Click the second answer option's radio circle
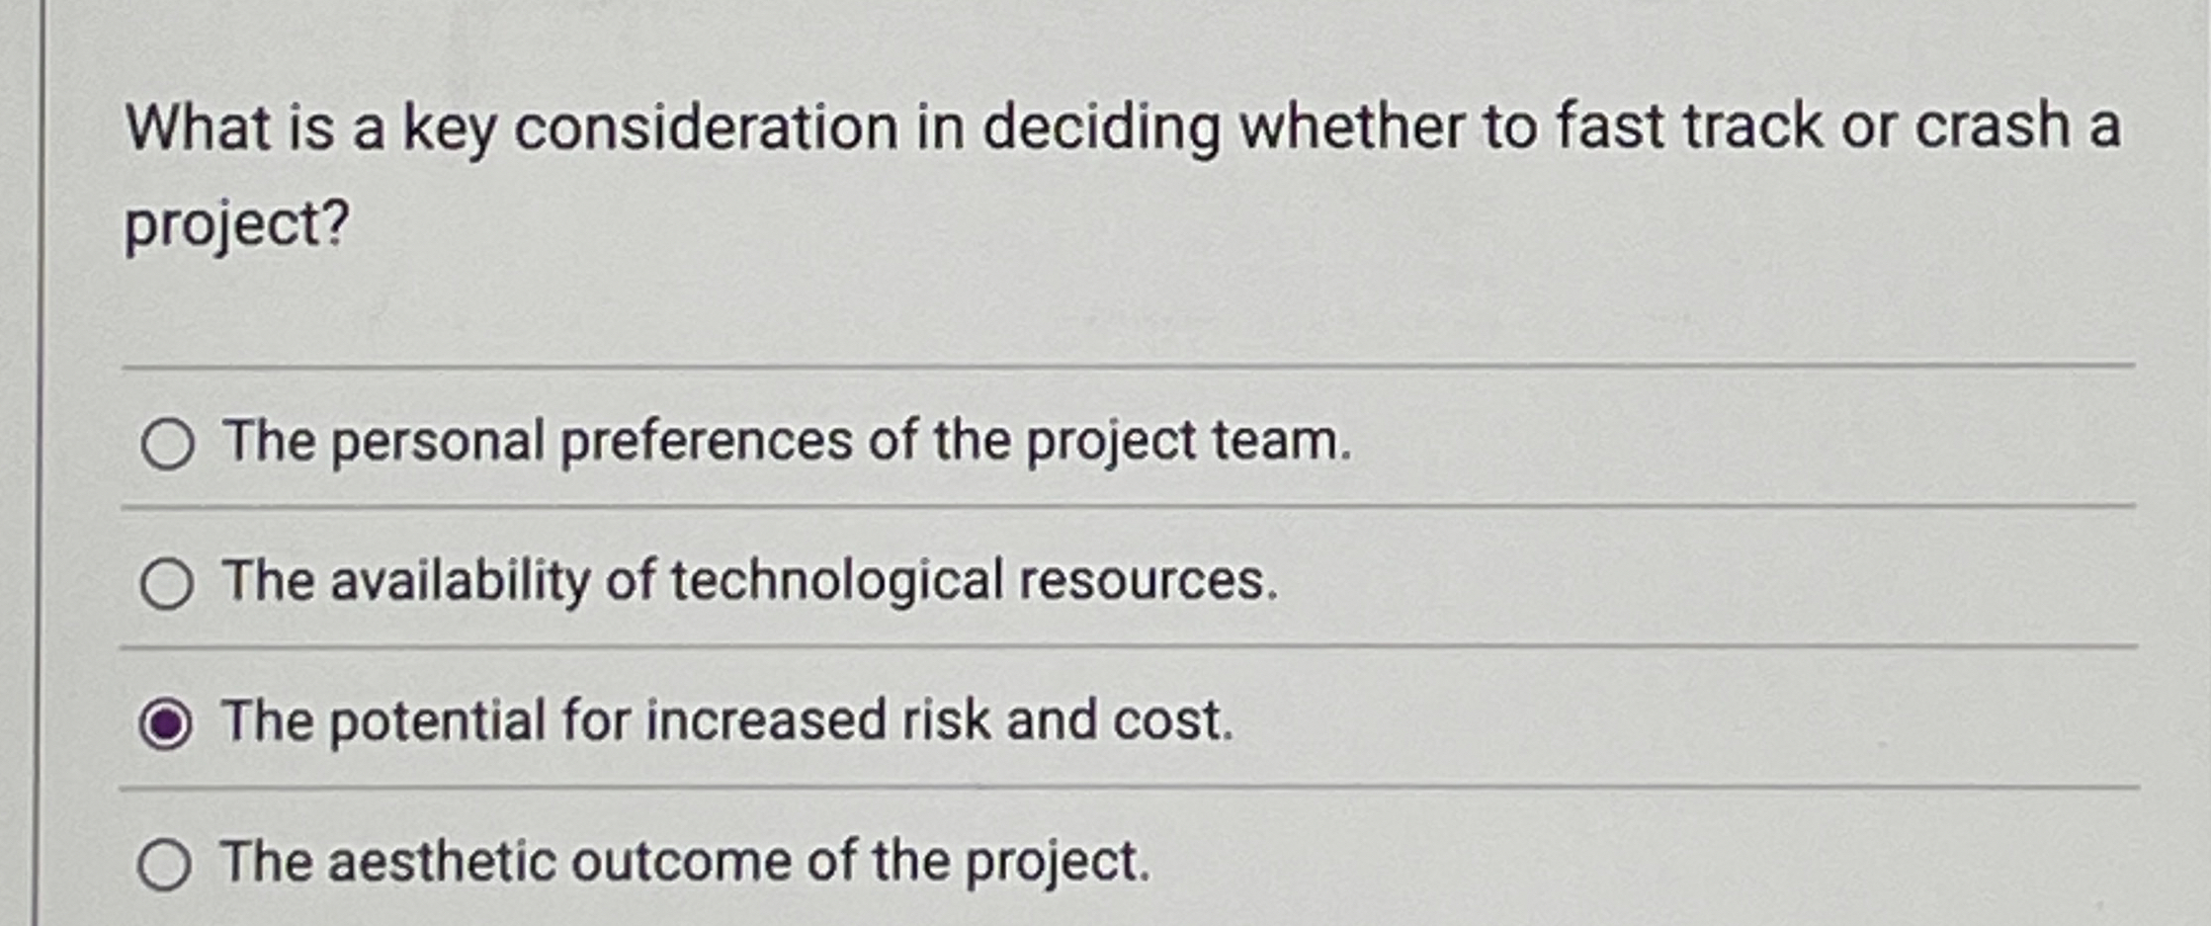The width and height of the screenshot is (2211, 926). click(168, 583)
